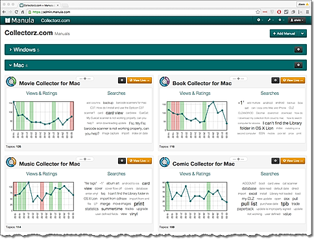Open settings gear on Windows group bar

coord(298,49)
